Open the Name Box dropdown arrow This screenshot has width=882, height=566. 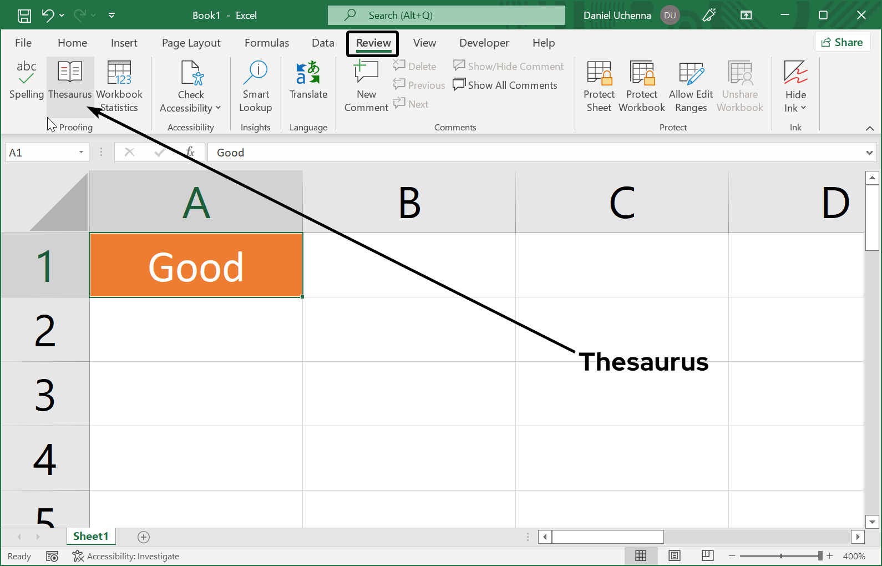pos(81,153)
